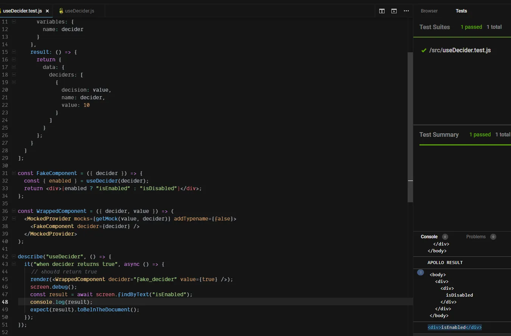Fold the result function at line 15

tap(14, 52)
